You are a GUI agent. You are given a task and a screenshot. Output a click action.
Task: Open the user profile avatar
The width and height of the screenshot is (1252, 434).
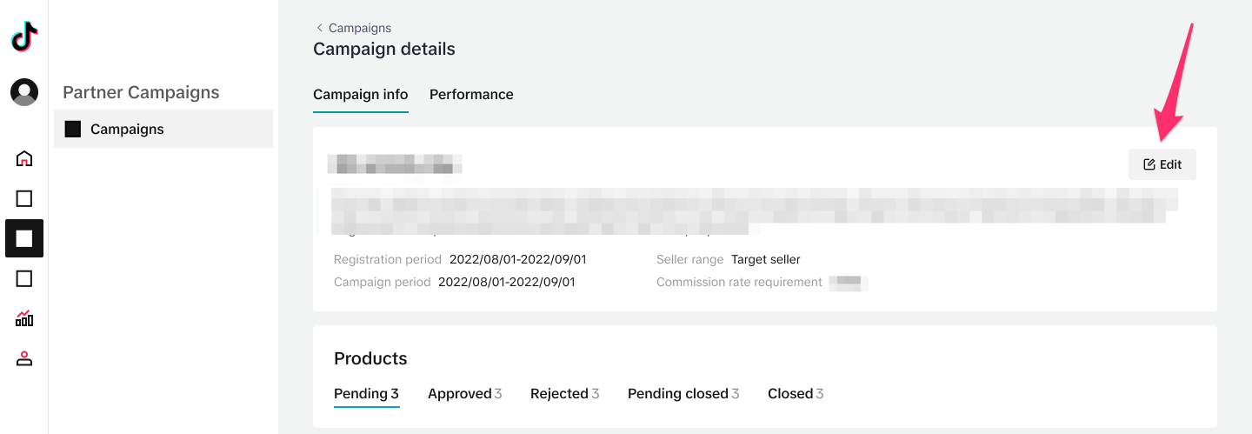coord(24,92)
